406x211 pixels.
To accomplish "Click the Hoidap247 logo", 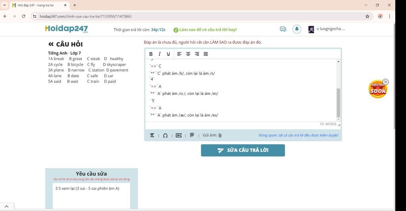I will click(66, 29).
